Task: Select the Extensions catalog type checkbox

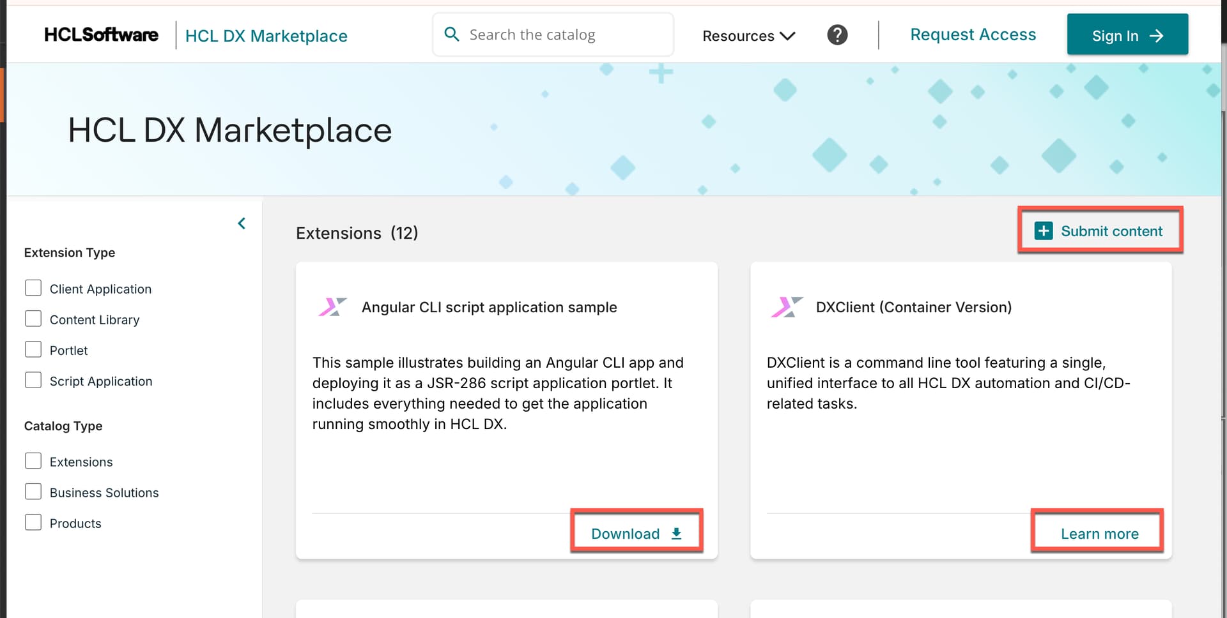Action: click(x=33, y=461)
